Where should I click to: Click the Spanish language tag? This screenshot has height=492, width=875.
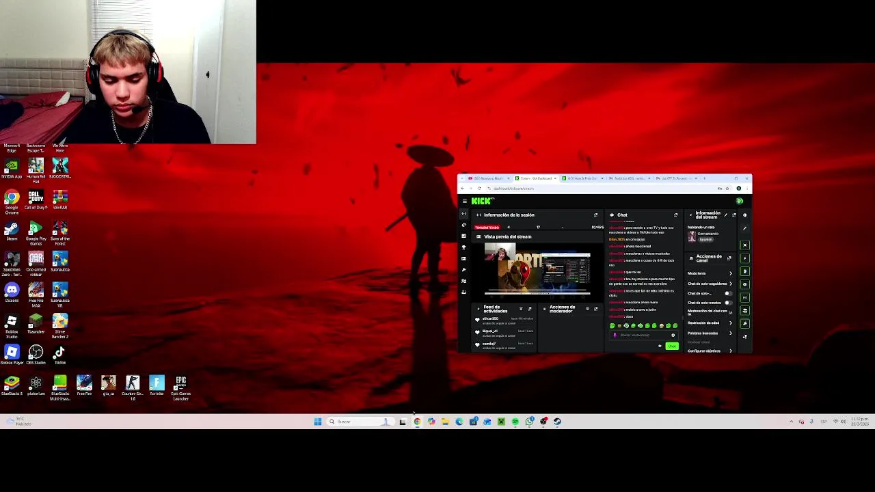tap(706, 240)
